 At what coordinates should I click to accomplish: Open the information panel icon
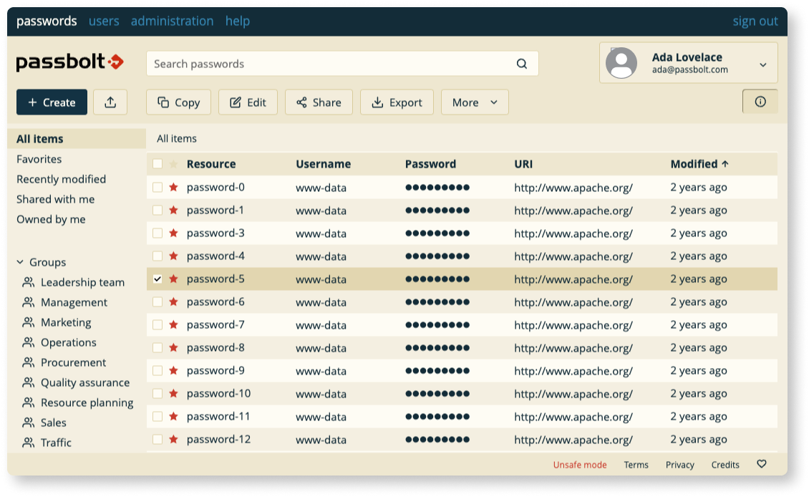760,102
